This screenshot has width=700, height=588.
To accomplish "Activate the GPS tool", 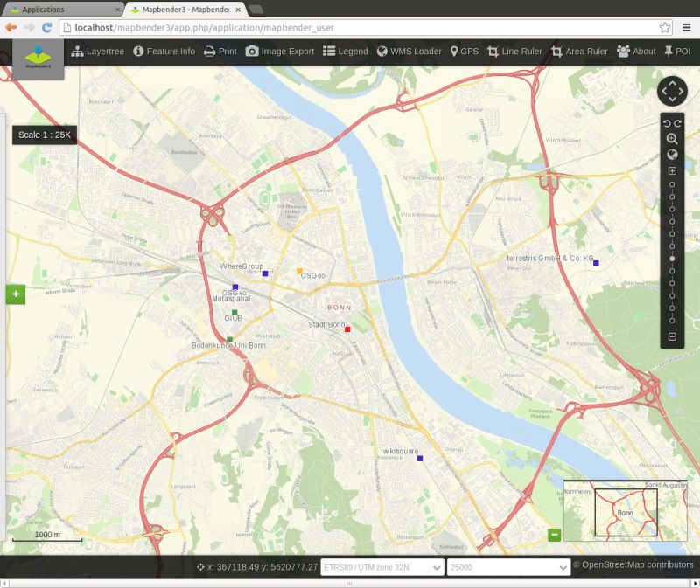I will point(463,51).
